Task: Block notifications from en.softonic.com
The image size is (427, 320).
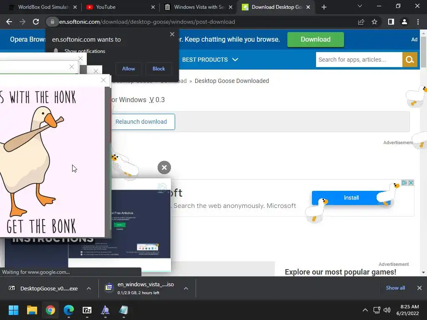Action: 159,69
